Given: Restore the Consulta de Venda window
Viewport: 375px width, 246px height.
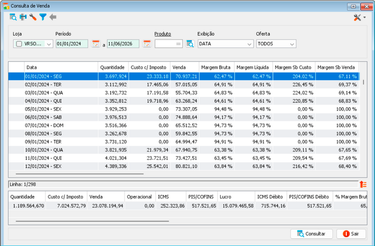Looking at the screenshot, I should pyautogui.click(x=353, y=7).
